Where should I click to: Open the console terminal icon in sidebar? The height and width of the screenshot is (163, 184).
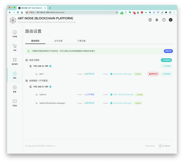[15, 101]
